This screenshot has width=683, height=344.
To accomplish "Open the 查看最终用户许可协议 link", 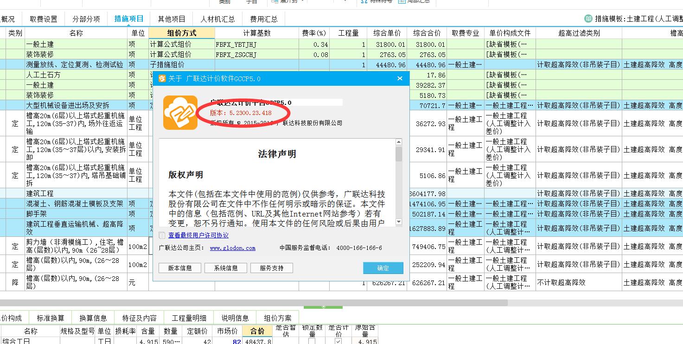I will [198, 236].
